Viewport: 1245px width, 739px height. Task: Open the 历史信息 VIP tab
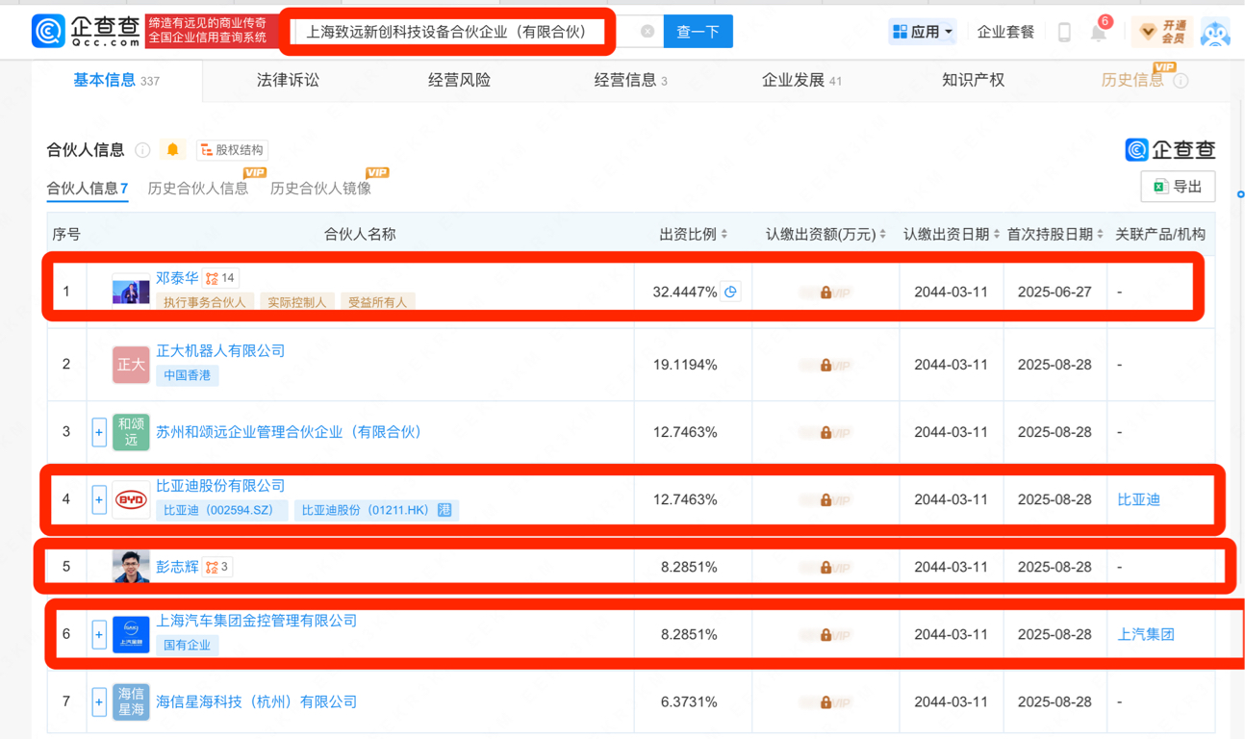tap(1132, 81)
